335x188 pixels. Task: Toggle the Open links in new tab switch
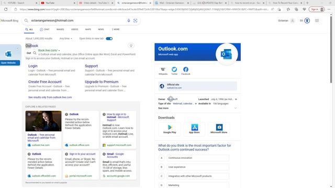tap(109, 39)
